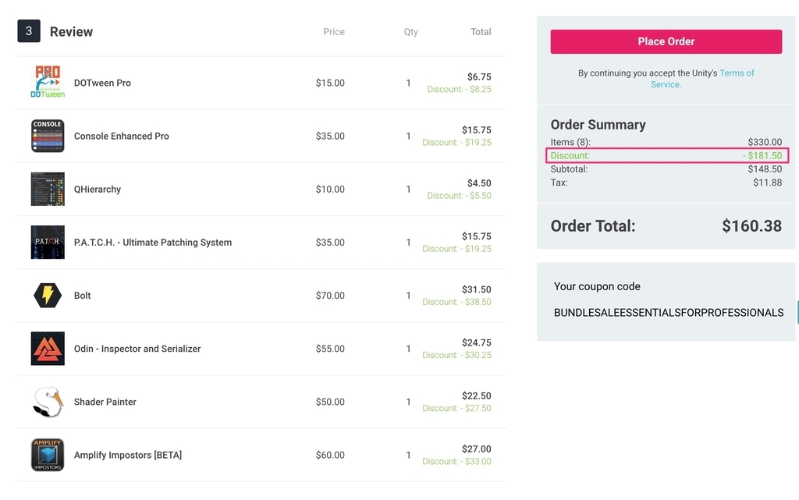
Task: Click the Odin Inspector red logo icon
Action: pyautogui.click(x=48, y=349)
